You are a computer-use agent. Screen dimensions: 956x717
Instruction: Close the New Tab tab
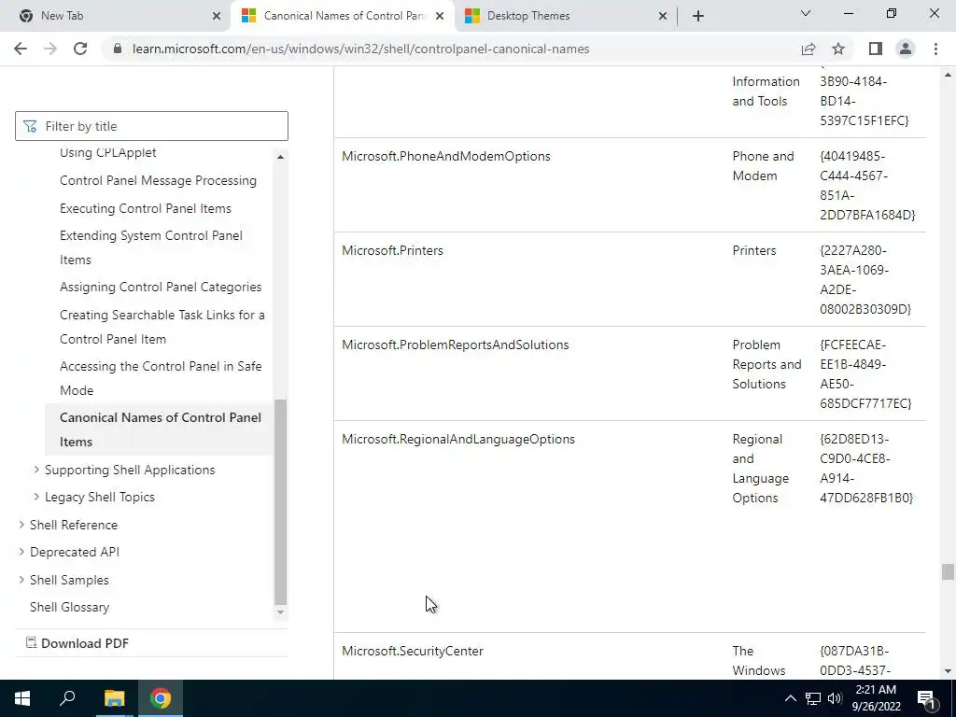pyautogui.click(x=217, y=16)
